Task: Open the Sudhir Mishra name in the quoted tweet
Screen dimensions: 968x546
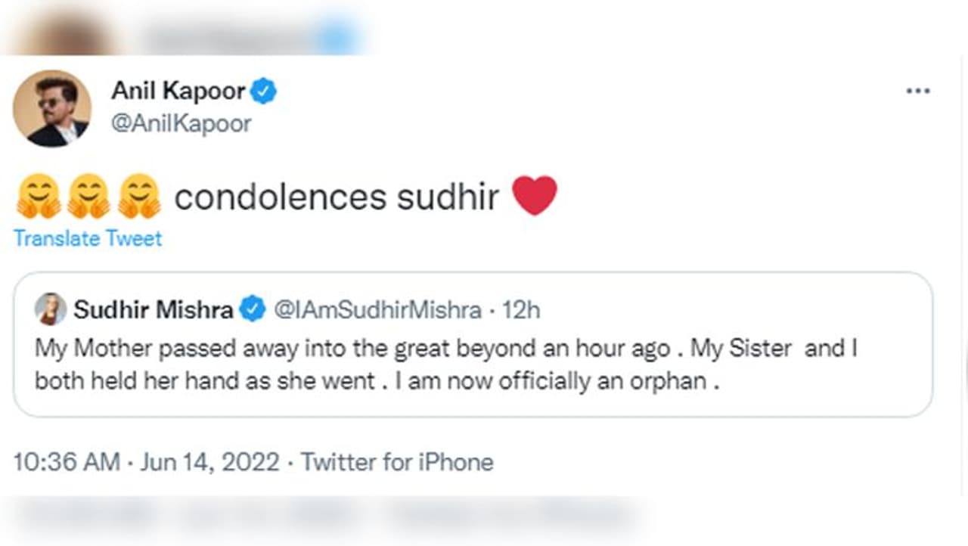Action: click(154, 309)
